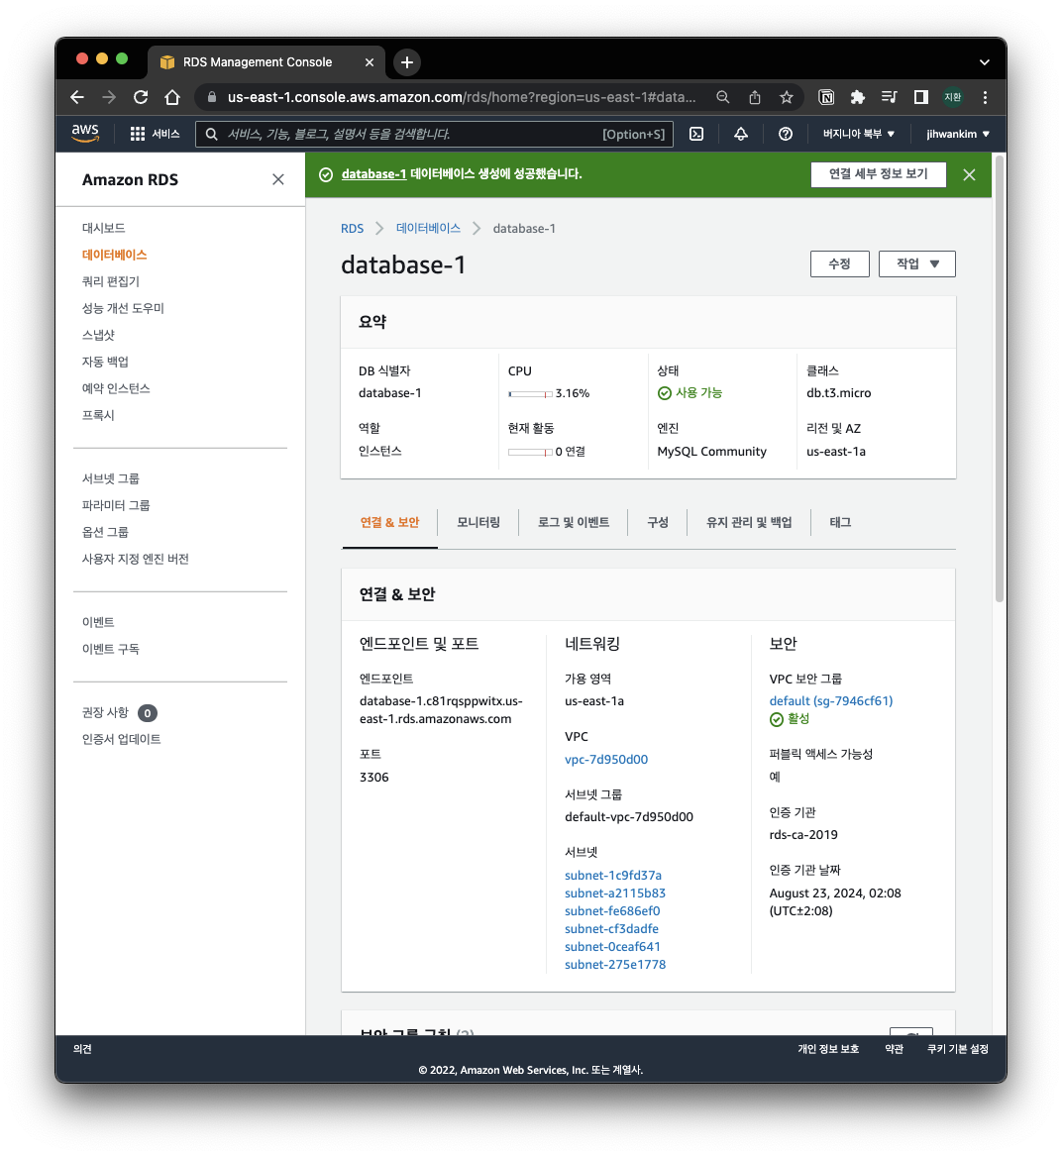1062x1156 pixels.
Task: Click the share icon in address bar
Action: tap(755, 97)
